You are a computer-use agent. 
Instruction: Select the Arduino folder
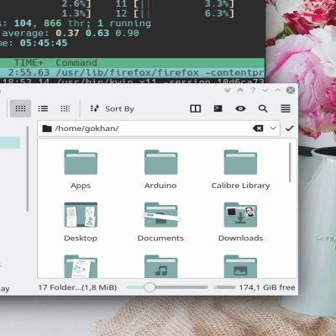point(160,170)
